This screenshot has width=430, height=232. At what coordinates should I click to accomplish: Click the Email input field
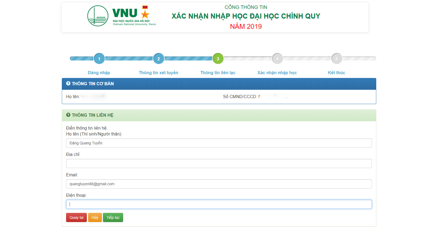coord(219,184)
